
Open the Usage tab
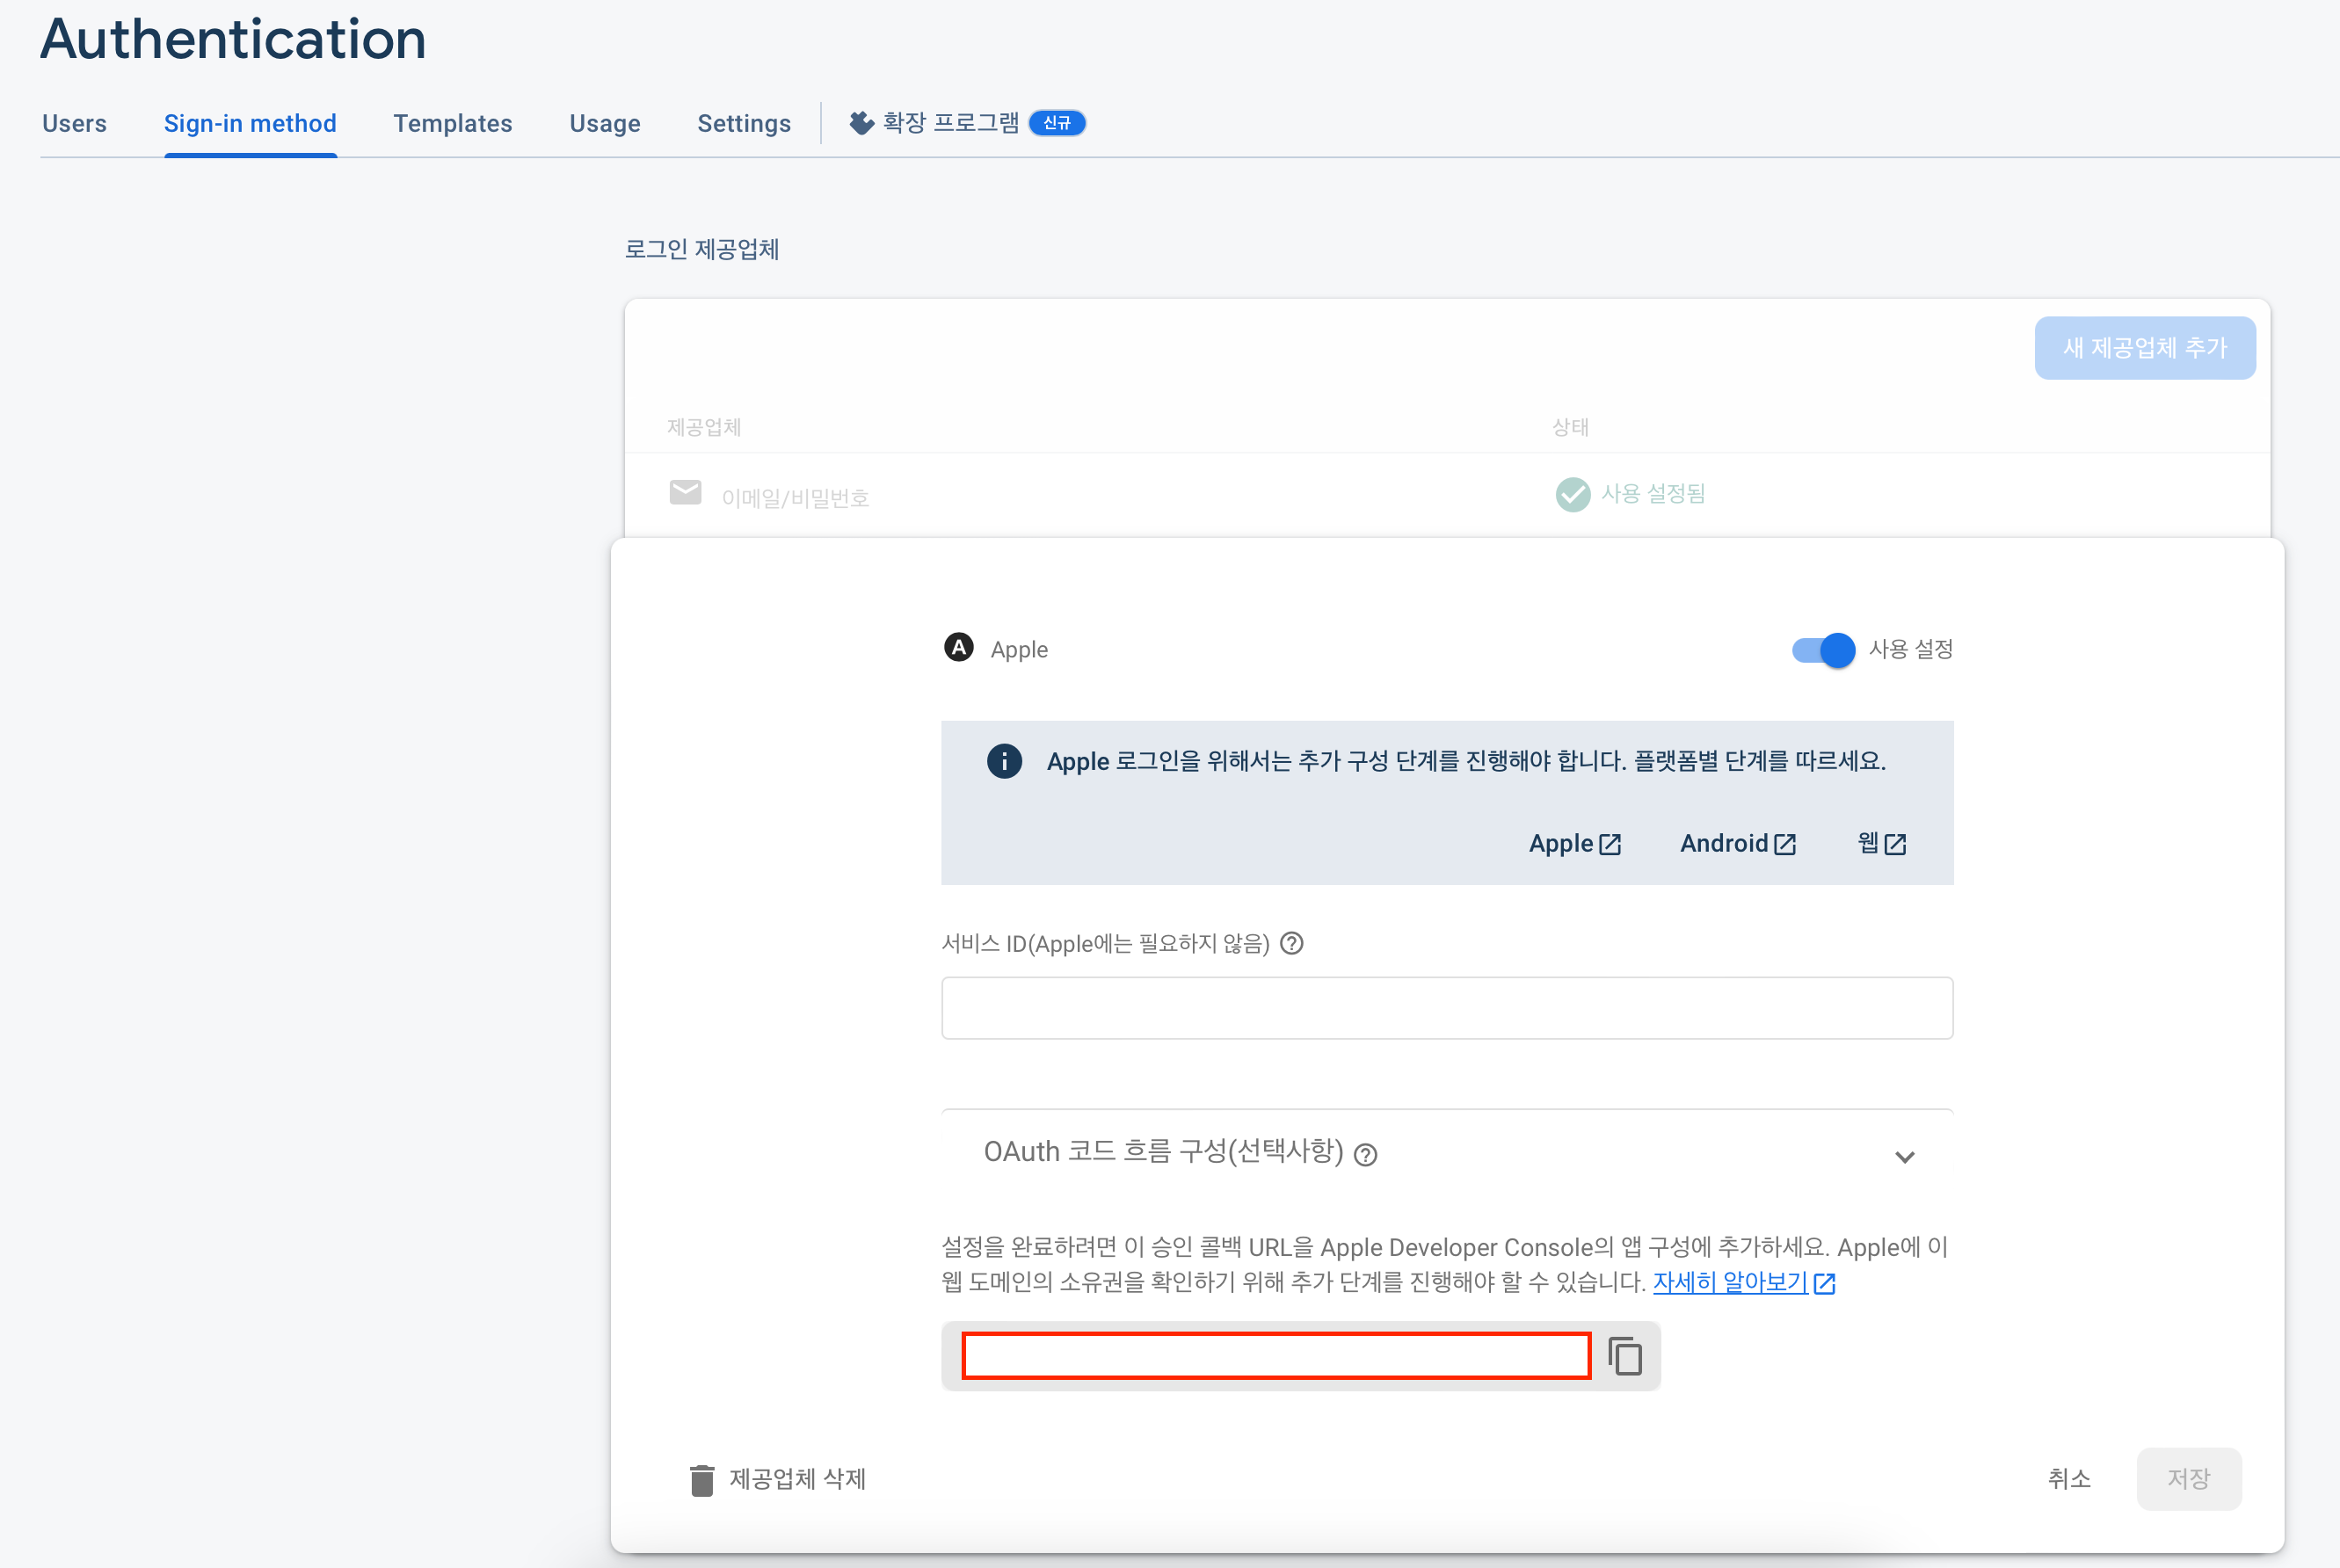(604, 123)
